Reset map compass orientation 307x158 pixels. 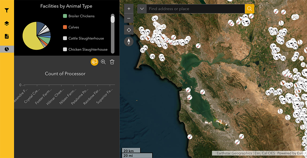(129, 42)
